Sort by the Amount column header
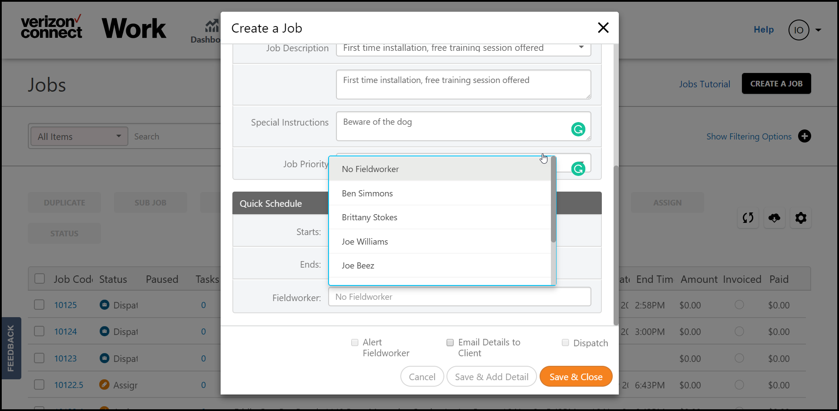 [x=699, y=279]
